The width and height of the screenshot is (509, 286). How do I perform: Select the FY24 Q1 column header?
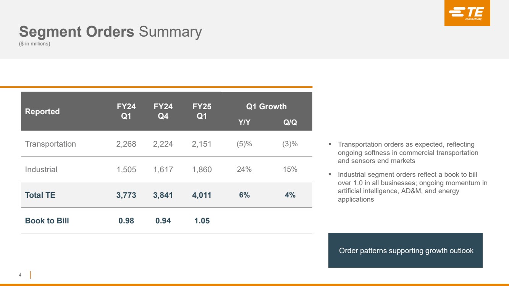pos(126,111)
